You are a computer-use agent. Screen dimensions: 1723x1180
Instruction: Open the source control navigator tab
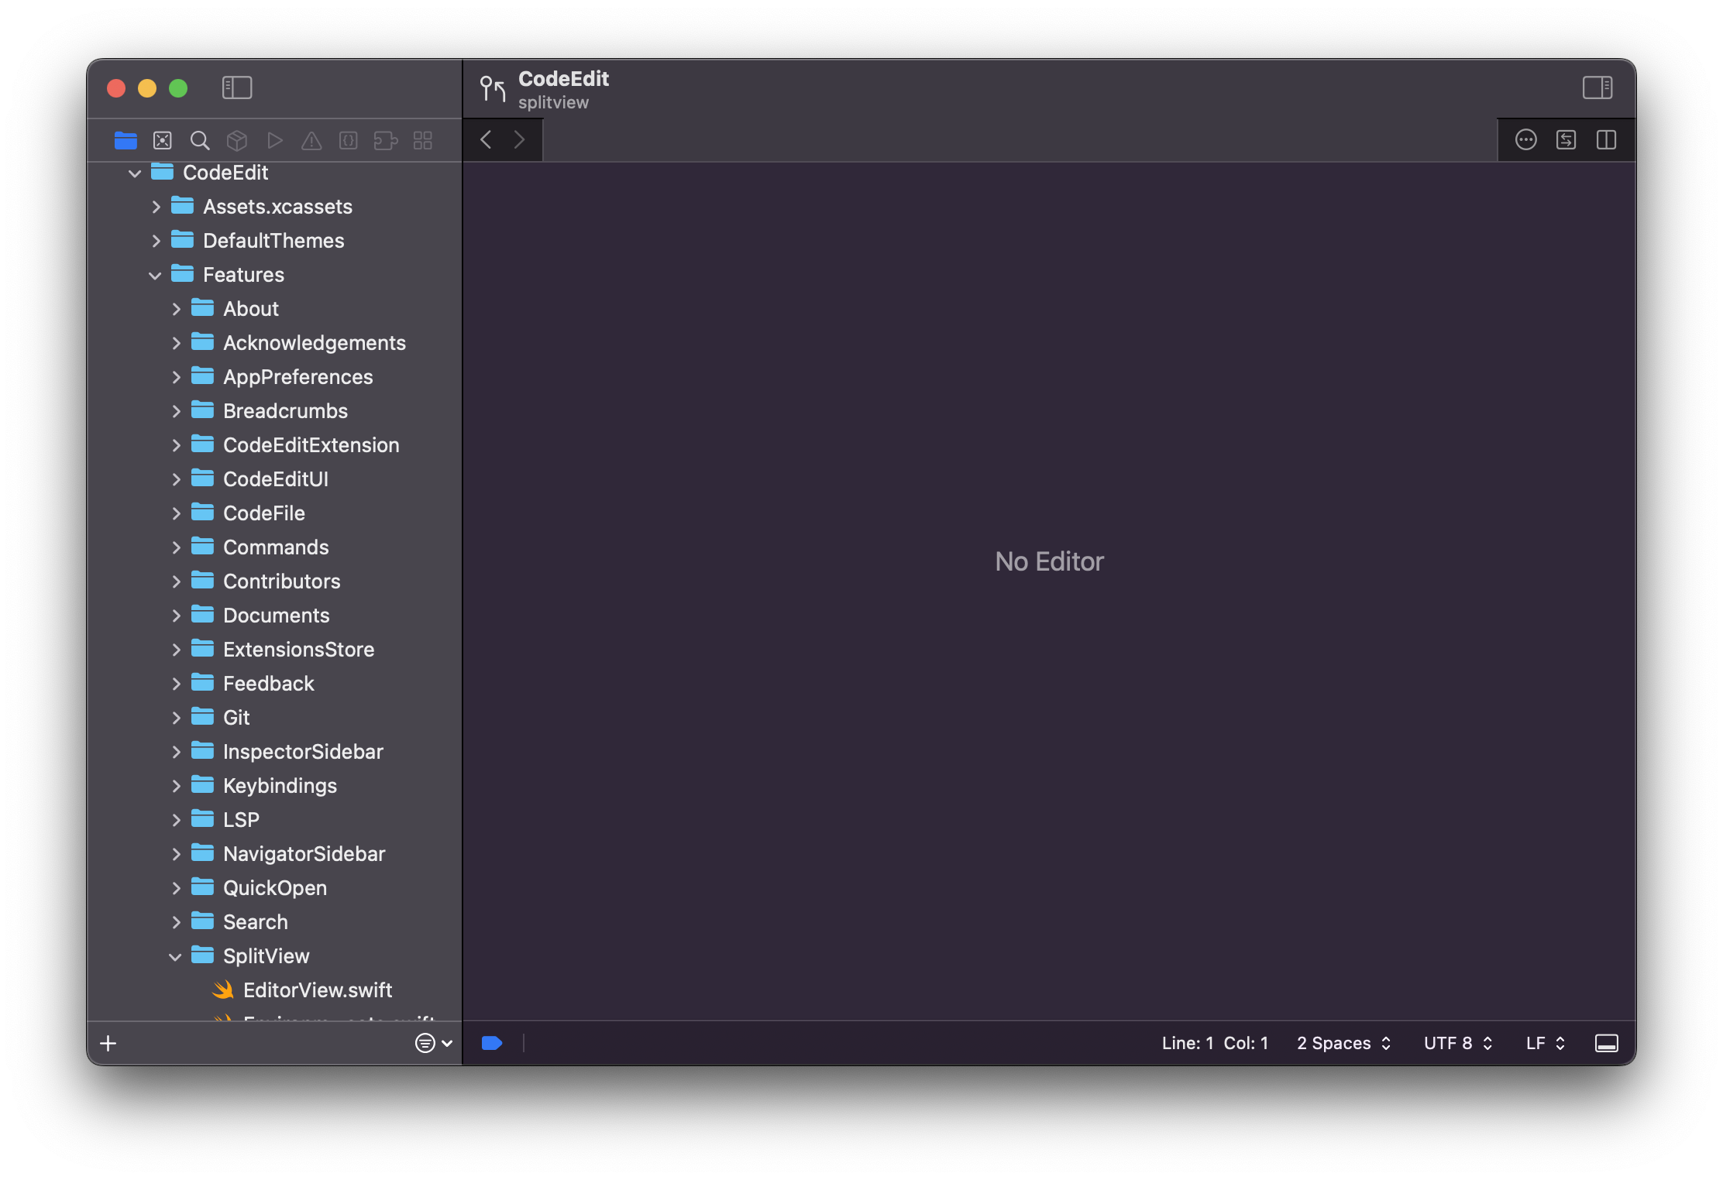pos(163,140)
